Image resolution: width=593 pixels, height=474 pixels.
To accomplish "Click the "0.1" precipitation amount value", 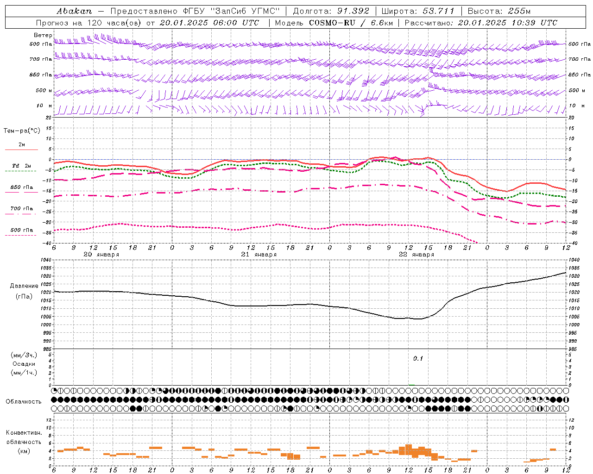I will tap(418, 359).
